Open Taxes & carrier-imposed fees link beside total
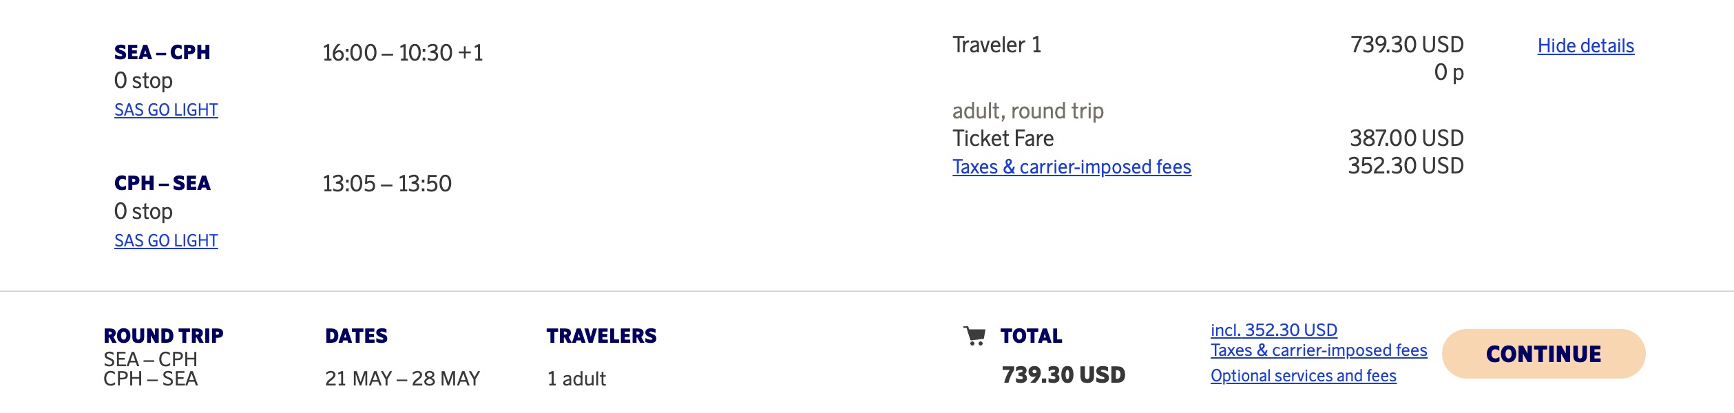The image size is (1734, 413). coord(1318,350)
